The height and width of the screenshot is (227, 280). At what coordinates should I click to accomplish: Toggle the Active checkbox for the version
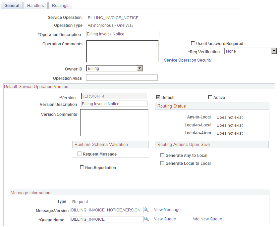(210, 97)
